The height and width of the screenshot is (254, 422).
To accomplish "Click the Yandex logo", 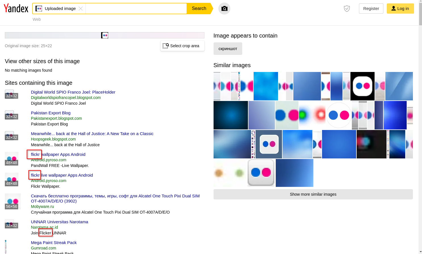I will (x=16, y=9).
